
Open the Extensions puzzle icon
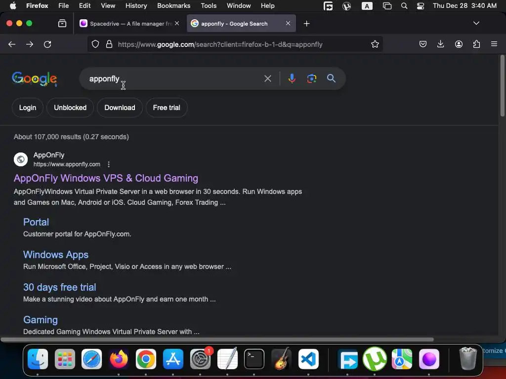pyautogui.click(x=476, y=44)
